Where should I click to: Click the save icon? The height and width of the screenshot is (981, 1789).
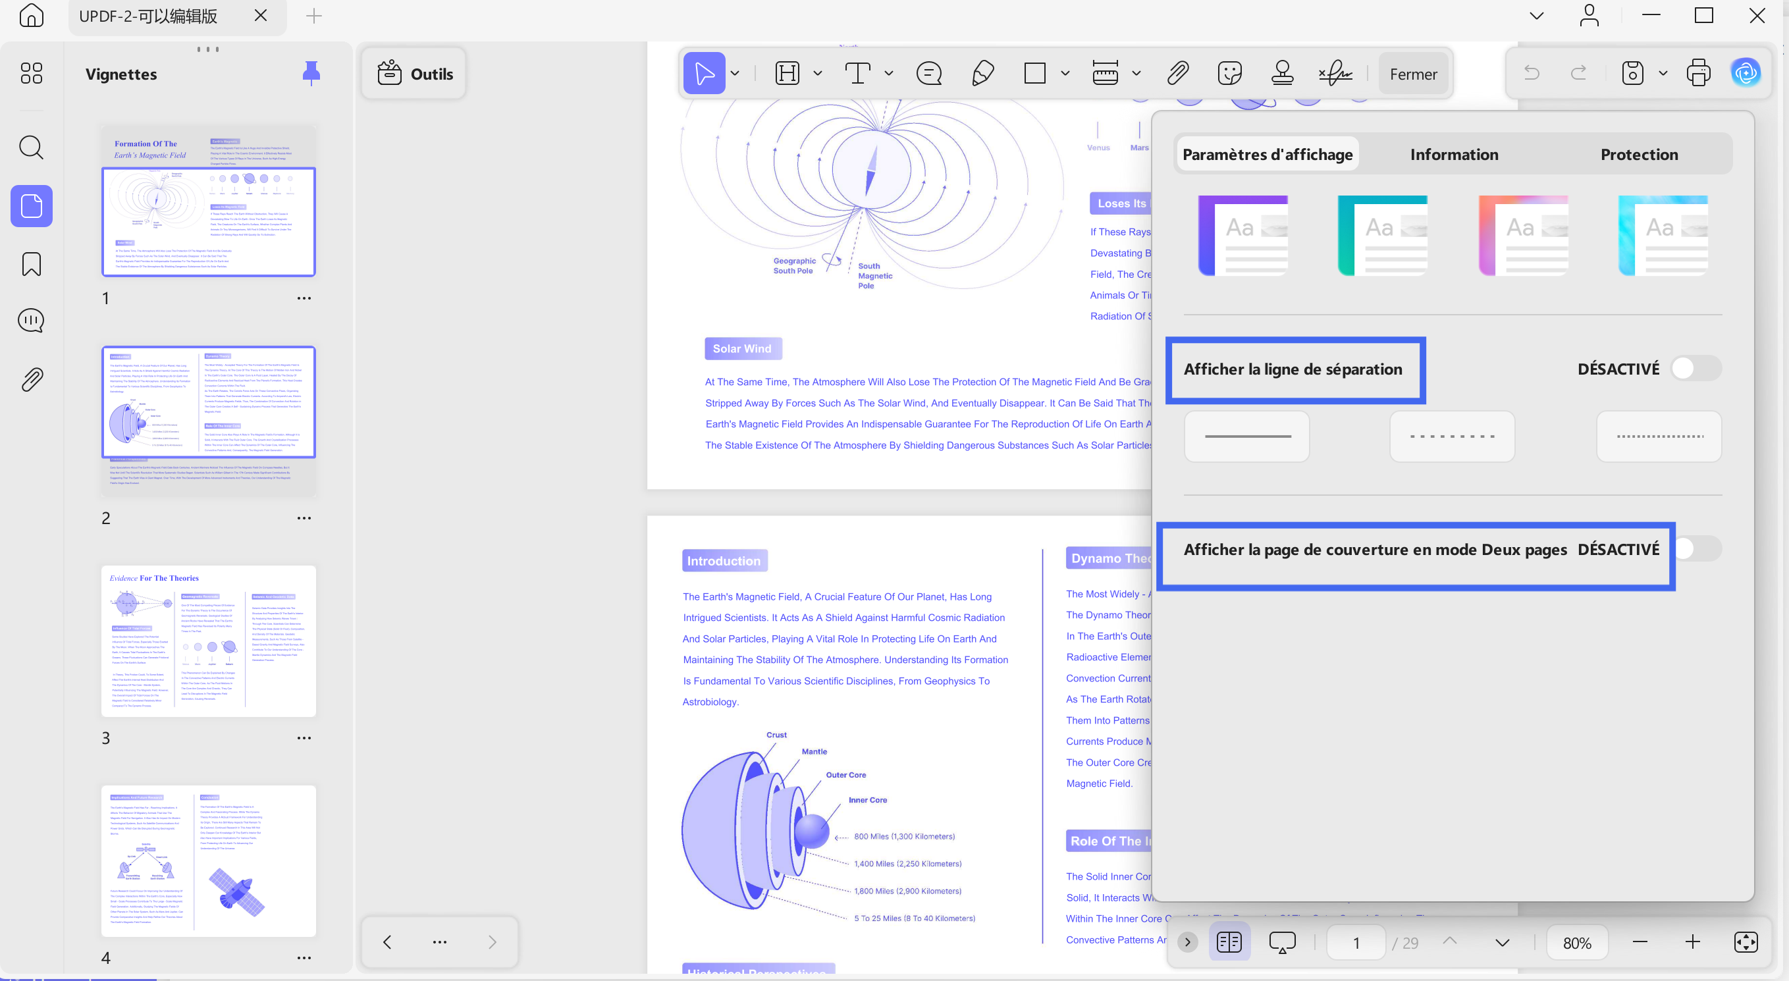[1632, 73]
